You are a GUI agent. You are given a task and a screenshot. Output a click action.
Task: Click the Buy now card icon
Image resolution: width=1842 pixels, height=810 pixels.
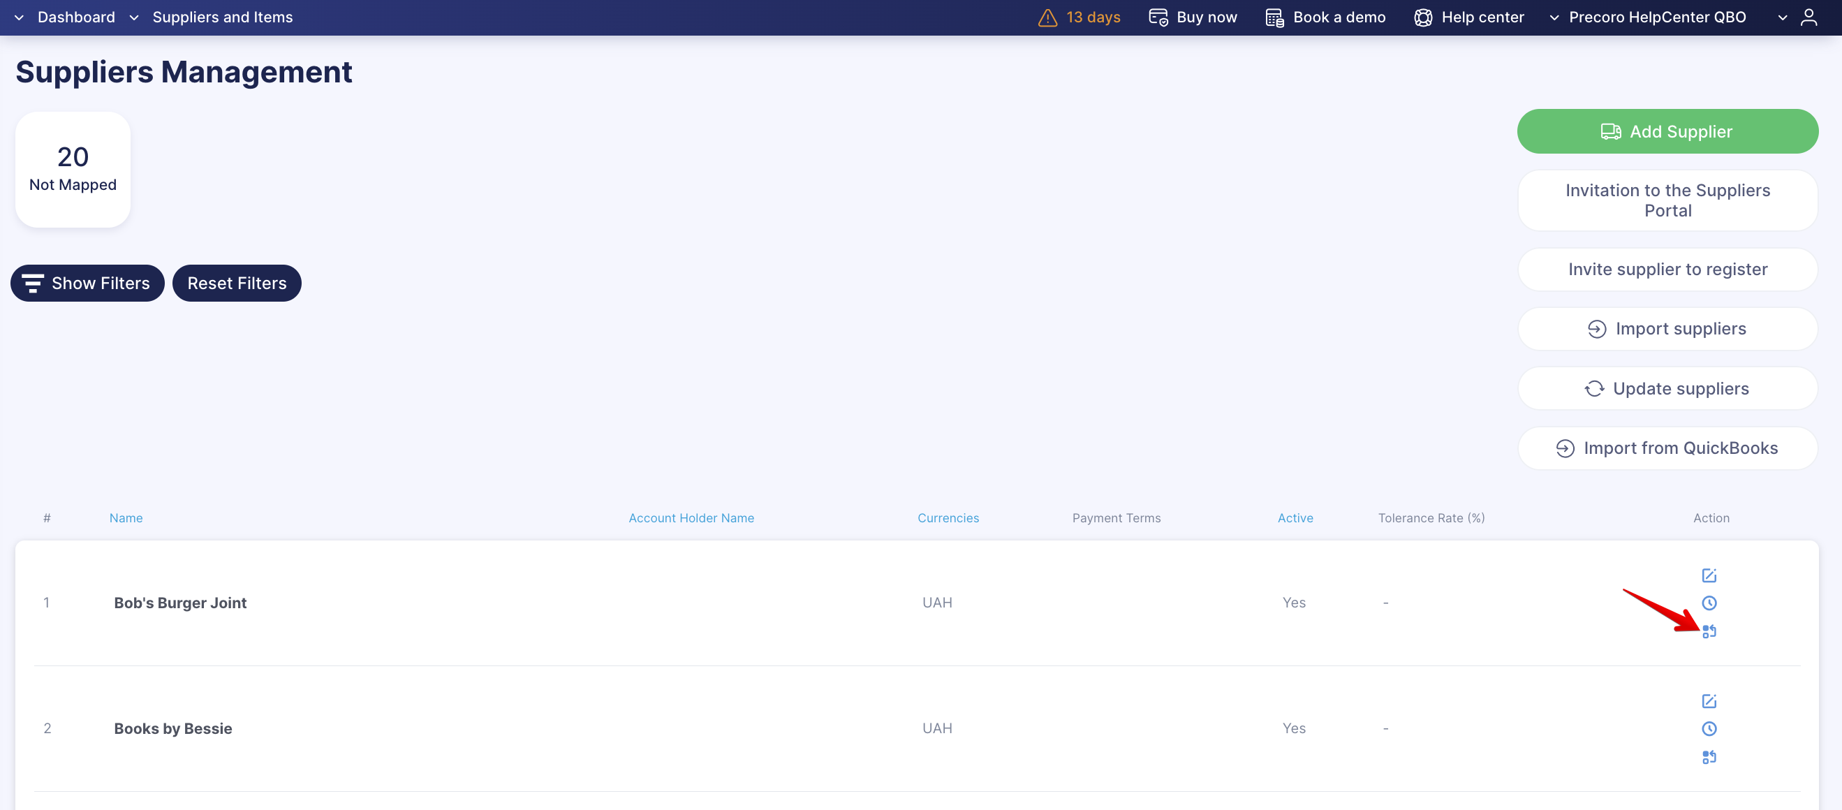coord(1158,17)
